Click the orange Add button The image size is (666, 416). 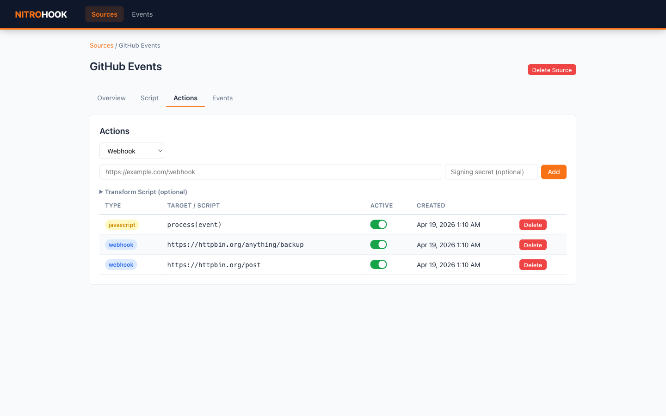[x=554, y=172]
